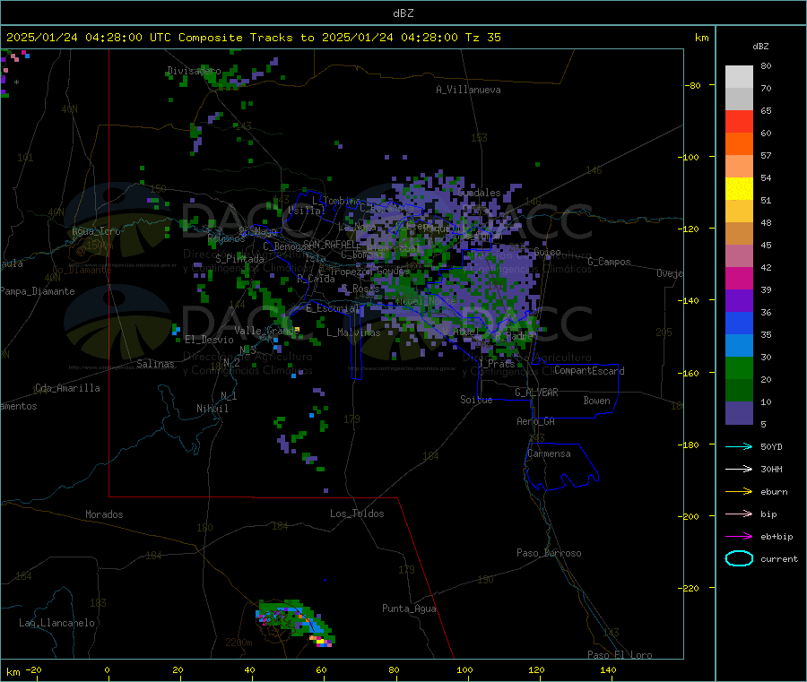Click the Lag.Llancanelo map label
The width and height of the screenshot is (807, 682).
click(x=56, y=623)
